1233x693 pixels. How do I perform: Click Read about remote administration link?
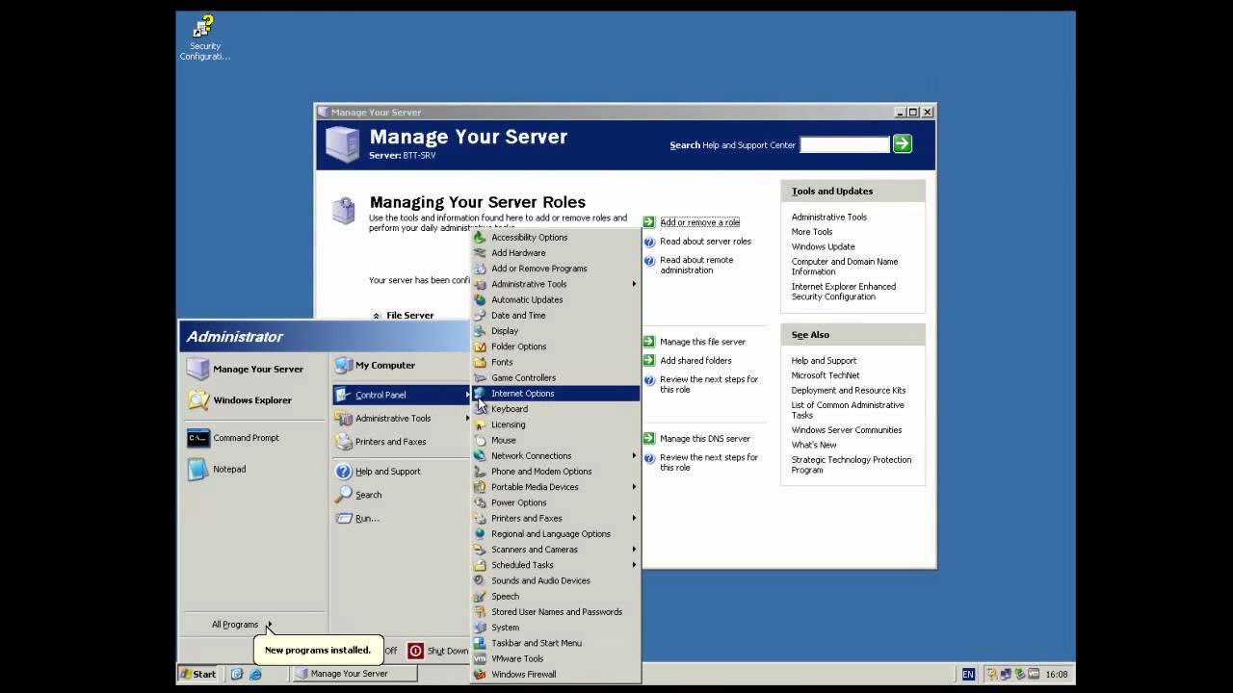tap(696, 266)
